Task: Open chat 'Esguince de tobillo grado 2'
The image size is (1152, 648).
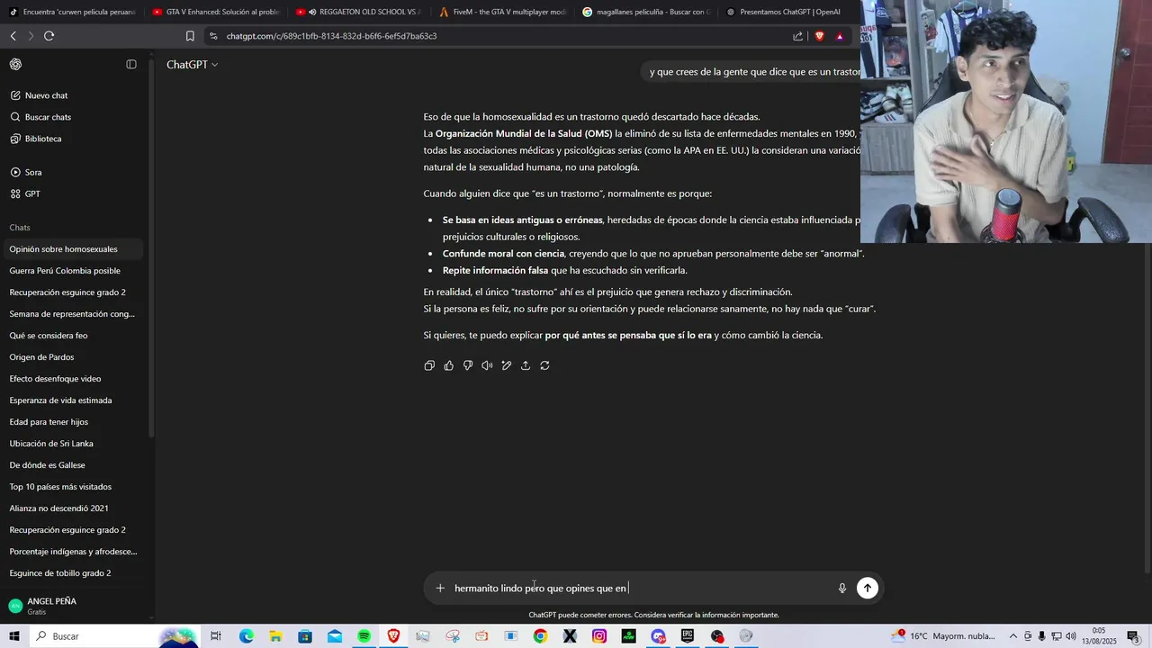Action: click(73, 573)
